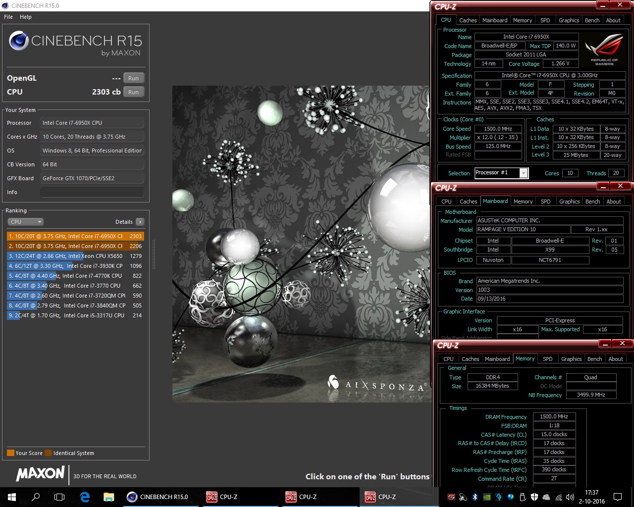Open Bench tab in bottom CPU-Z window
Screen dimensions: 634x507
[594, 359]
